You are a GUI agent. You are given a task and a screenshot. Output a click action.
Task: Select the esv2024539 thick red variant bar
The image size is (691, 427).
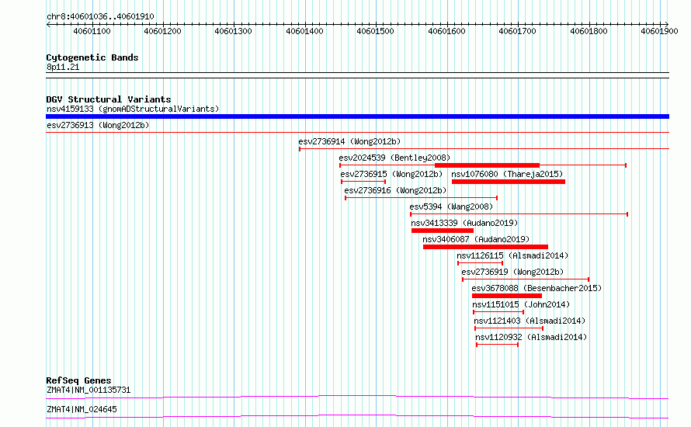(x=487, y=165)
